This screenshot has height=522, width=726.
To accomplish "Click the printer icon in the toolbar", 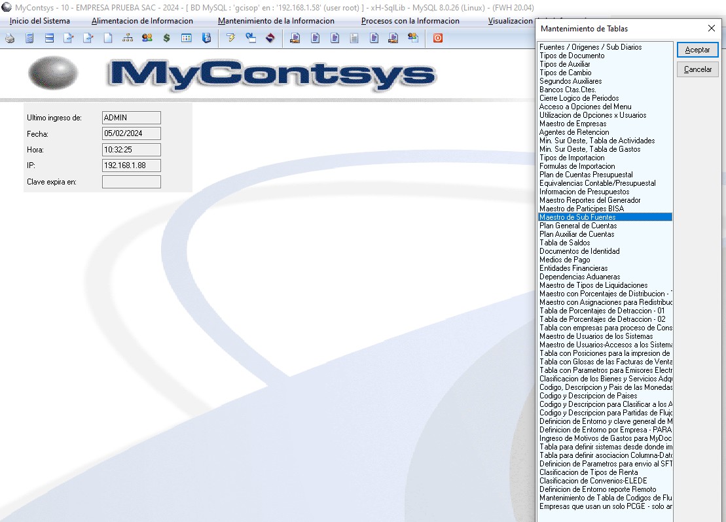I will click(x=10, y=38).
